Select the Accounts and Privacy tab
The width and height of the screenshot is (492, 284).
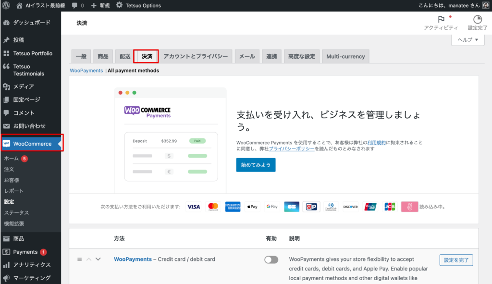196,56
